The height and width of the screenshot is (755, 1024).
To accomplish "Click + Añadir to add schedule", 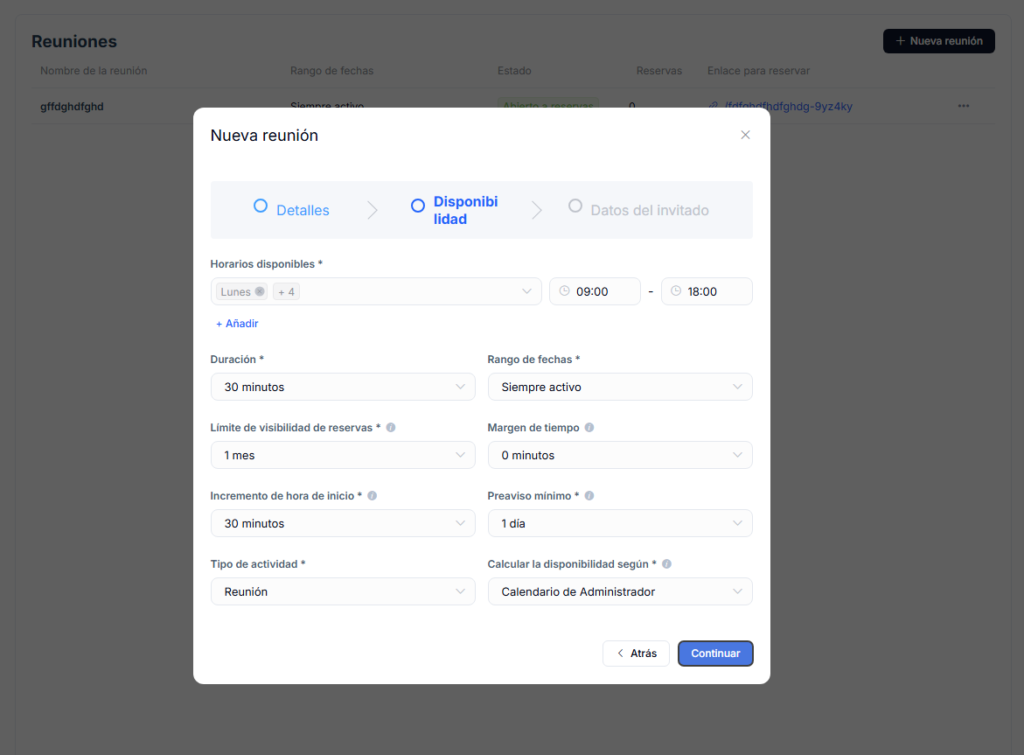I will (x=237, y=324).
